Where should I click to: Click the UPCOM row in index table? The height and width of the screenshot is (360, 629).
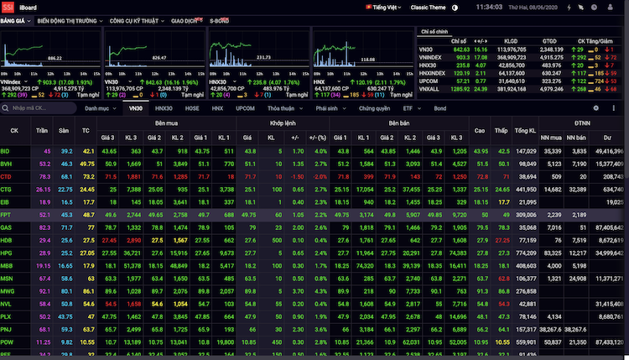(518, 81)
